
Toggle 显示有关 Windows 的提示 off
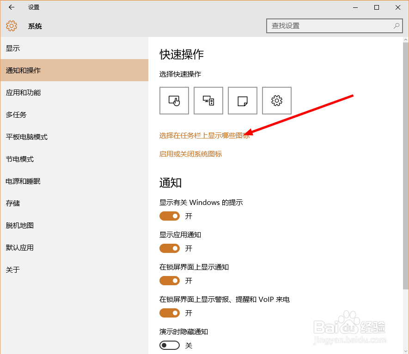[170, 216]
